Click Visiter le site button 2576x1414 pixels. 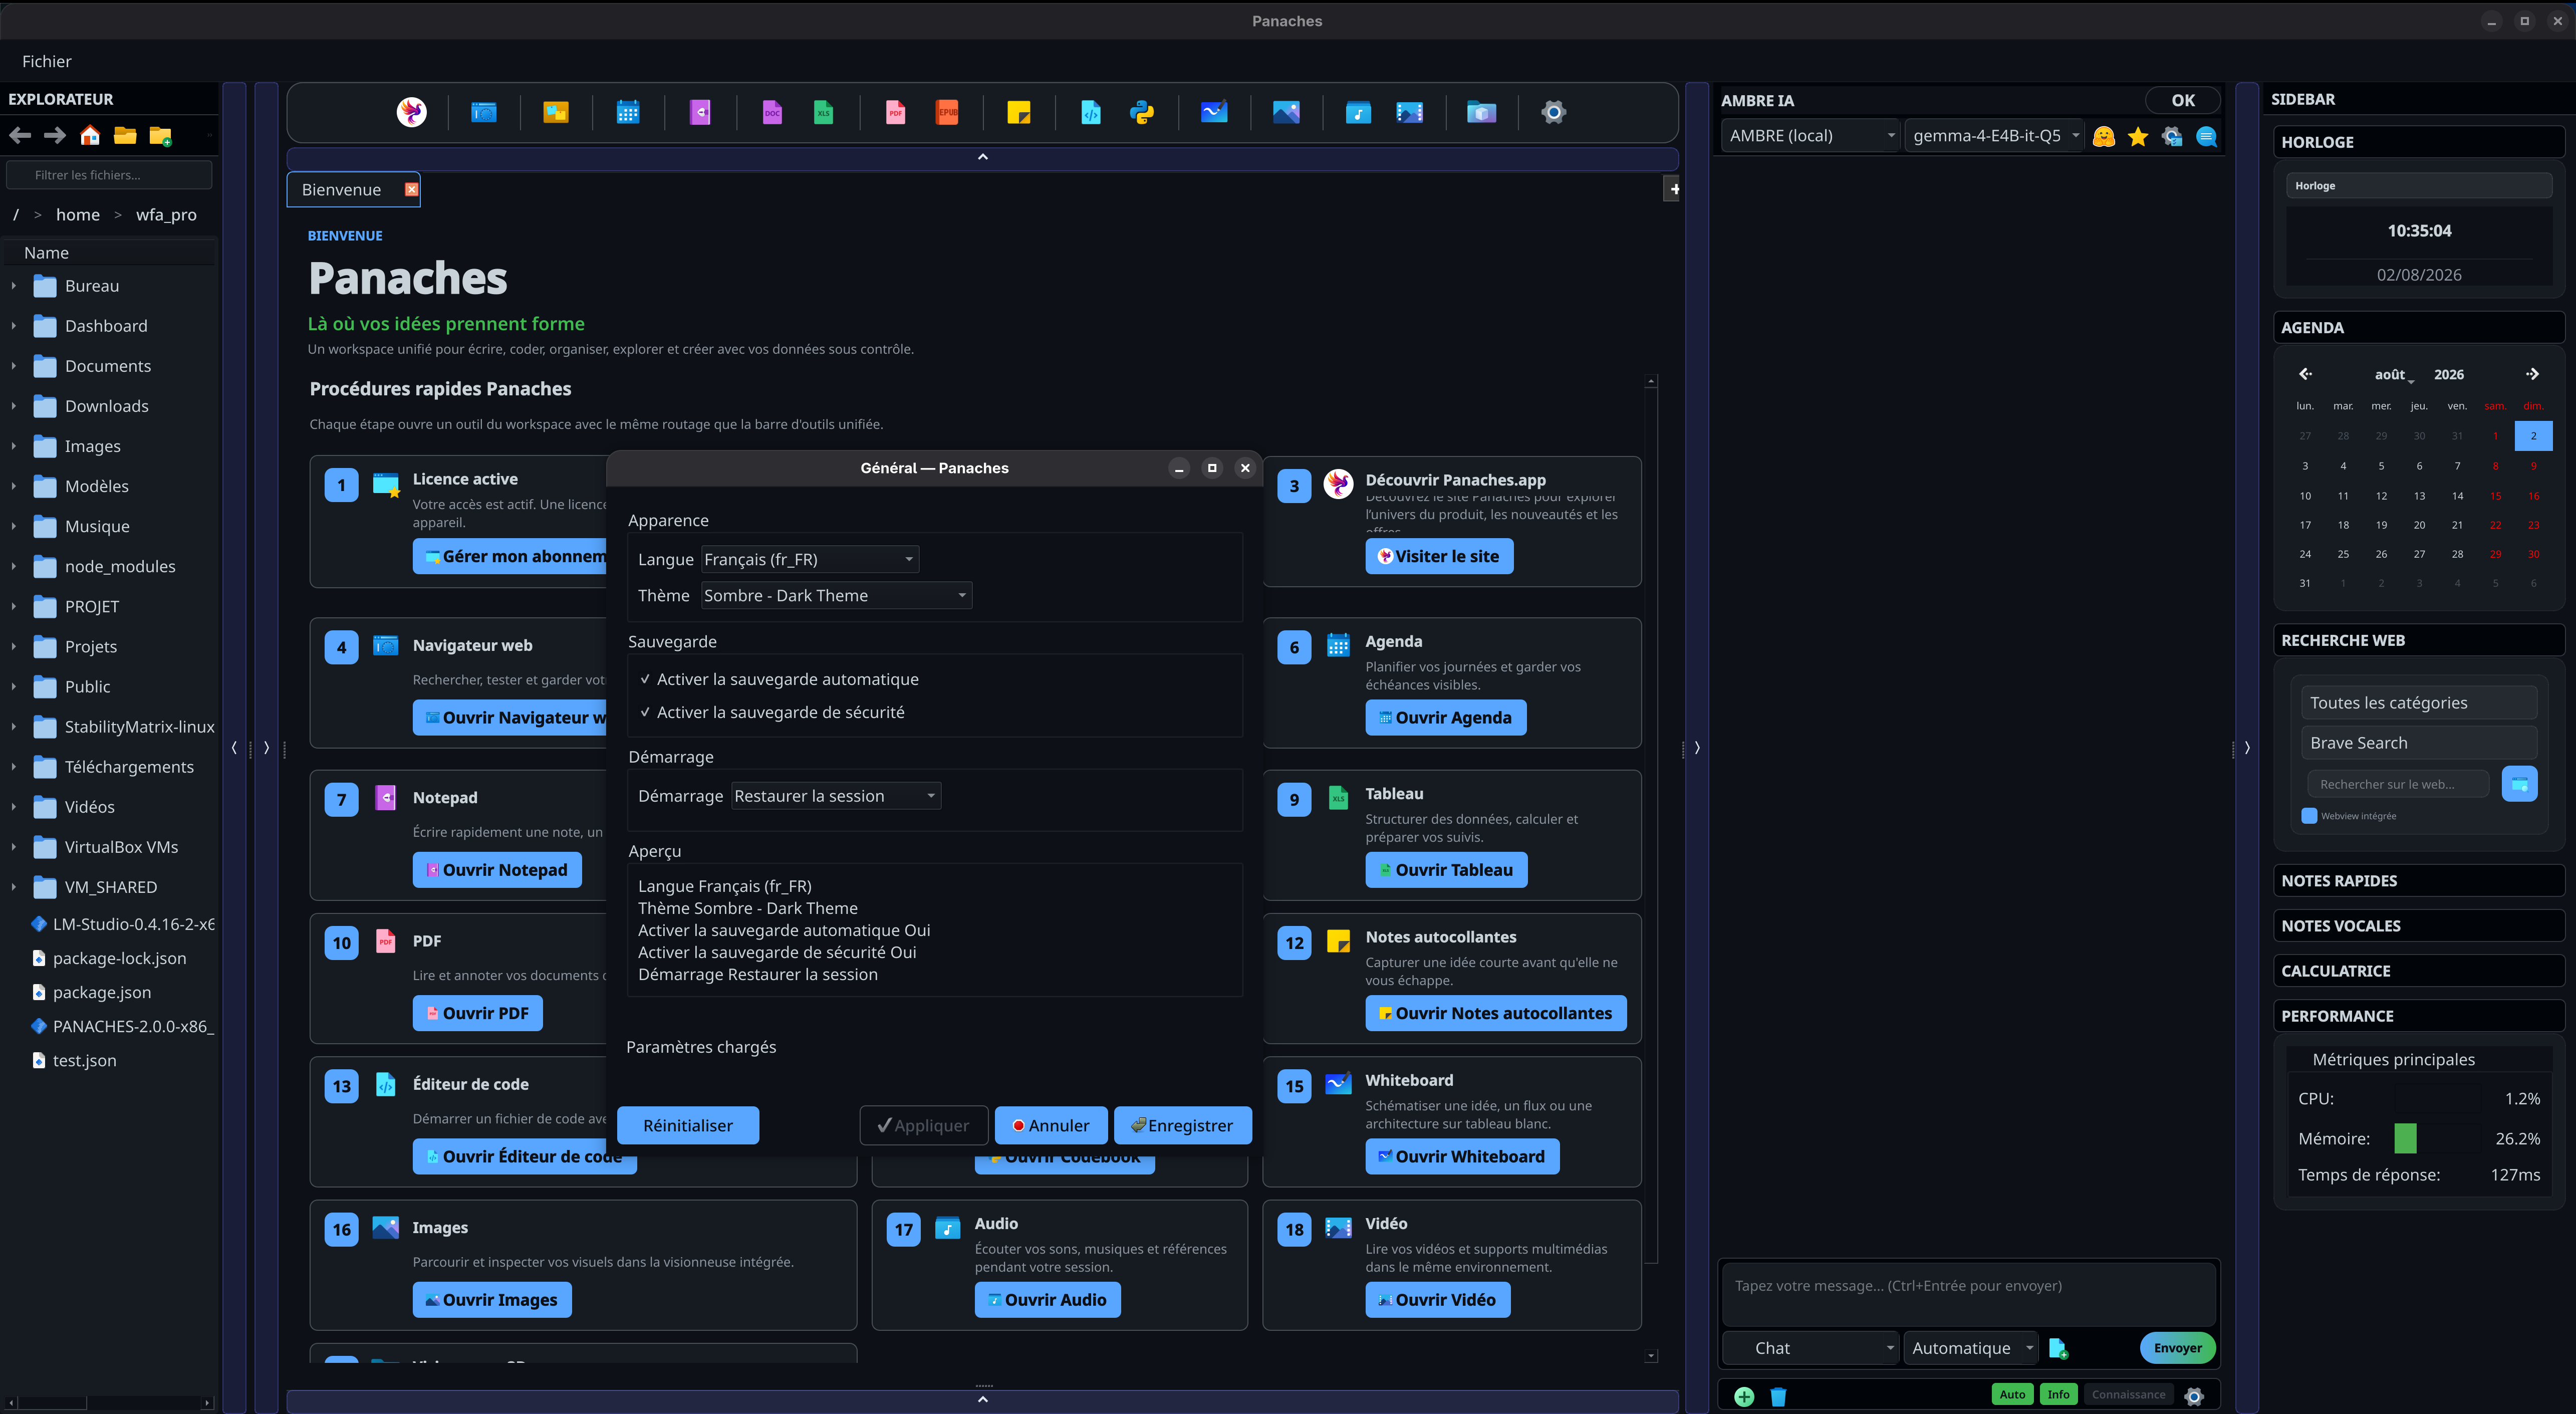pyautogui.click(x=1439, y=556)
